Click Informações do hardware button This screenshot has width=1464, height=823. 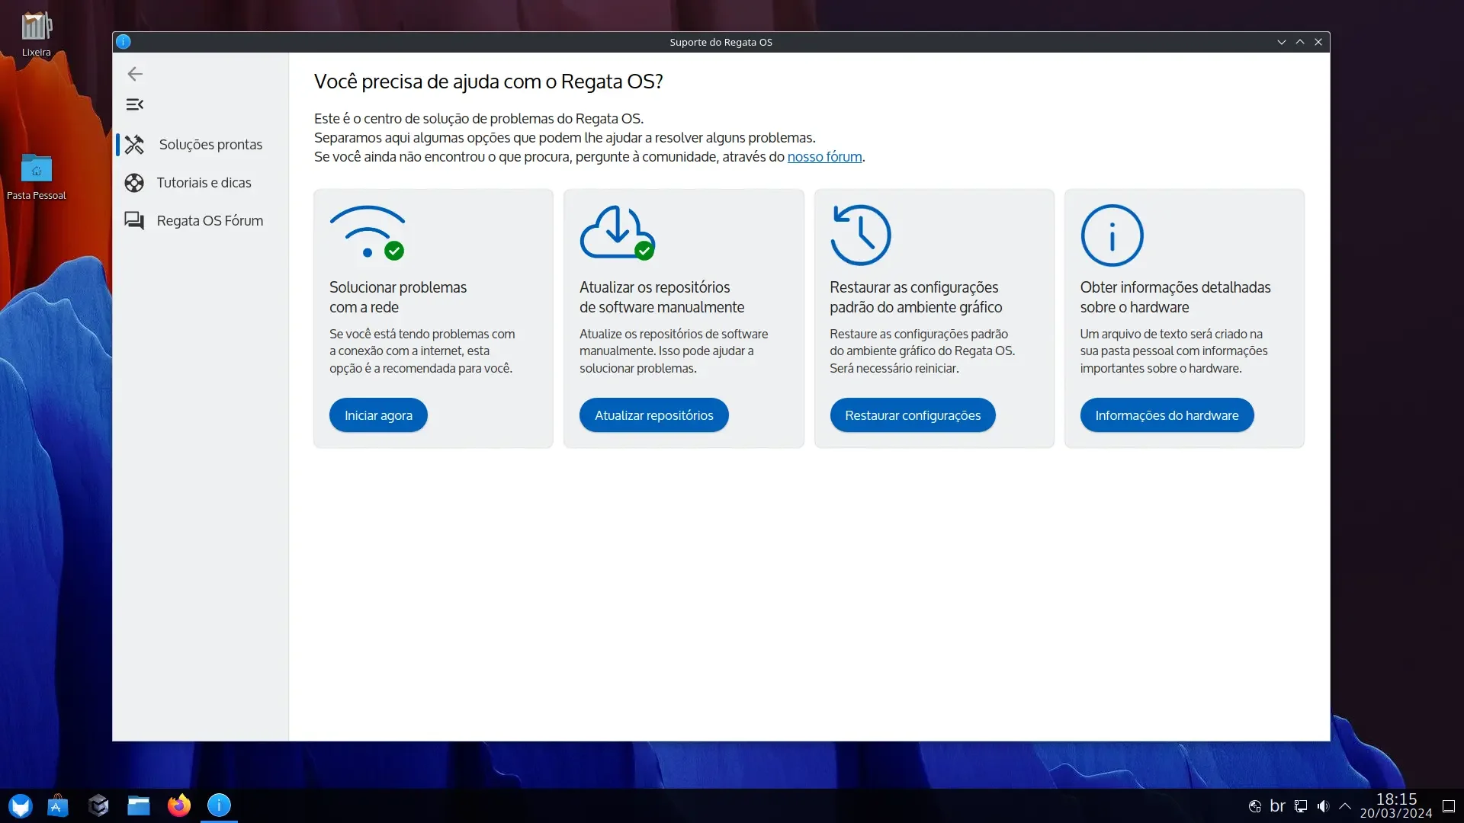coord(1167,415)
